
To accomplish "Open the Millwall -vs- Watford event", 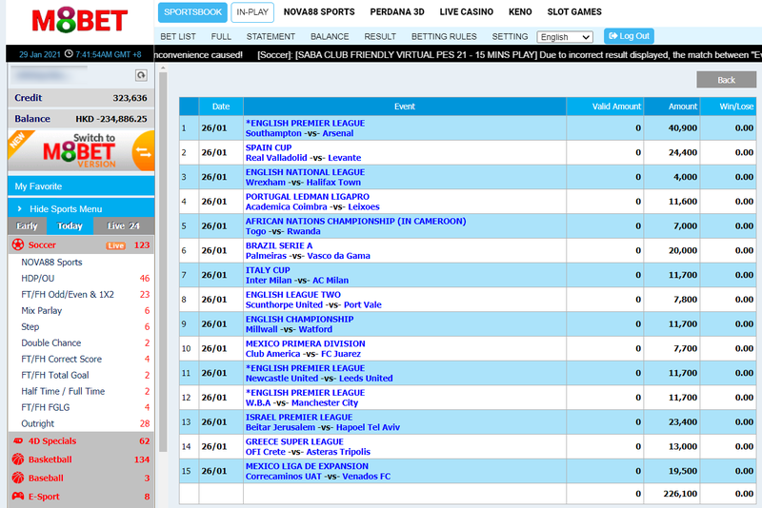I will pos(289,329).
